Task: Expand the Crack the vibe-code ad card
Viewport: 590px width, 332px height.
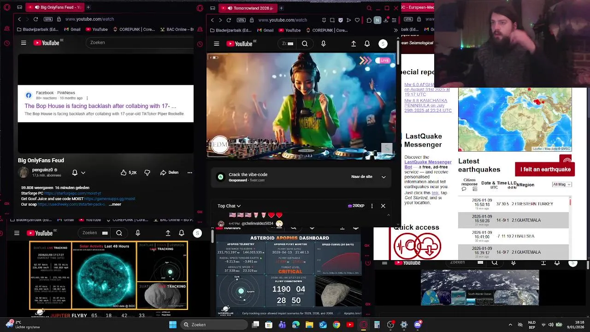Action: (x=383, y=177)
